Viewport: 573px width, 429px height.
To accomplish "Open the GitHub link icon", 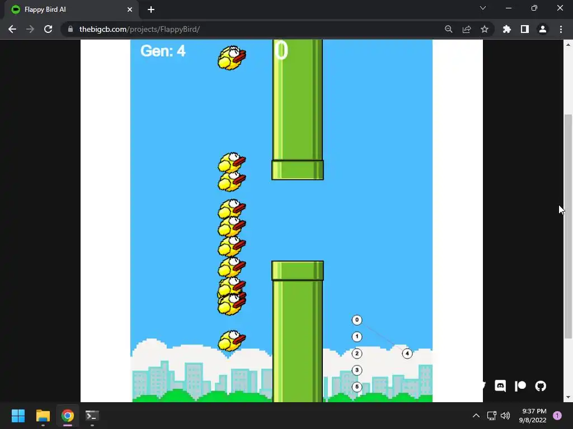I will (540, 385).
